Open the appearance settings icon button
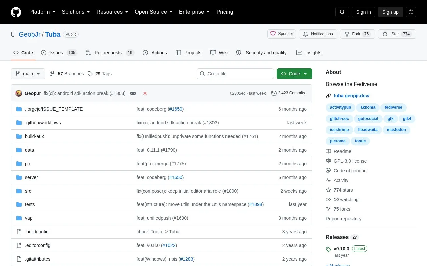 [x=411, y=12]
